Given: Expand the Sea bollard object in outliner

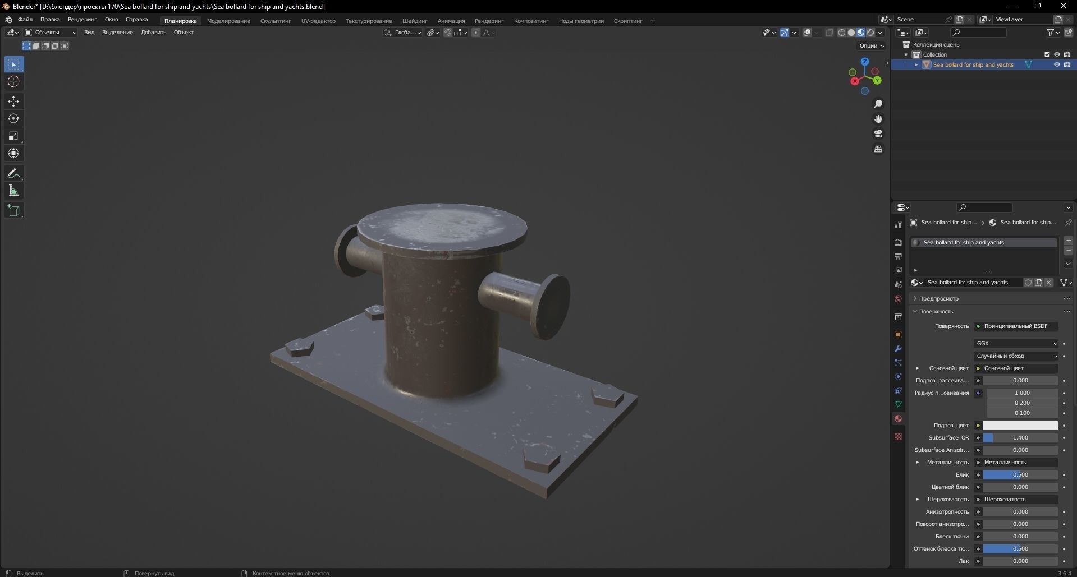Looking at the screenshot, I should pyautogui.click(x=916, y=64).
